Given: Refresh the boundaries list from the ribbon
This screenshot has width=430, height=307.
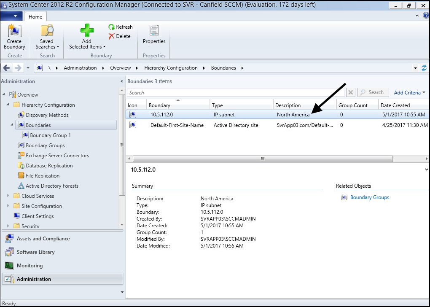Looking at the screenshot, I should coord(121,27).
